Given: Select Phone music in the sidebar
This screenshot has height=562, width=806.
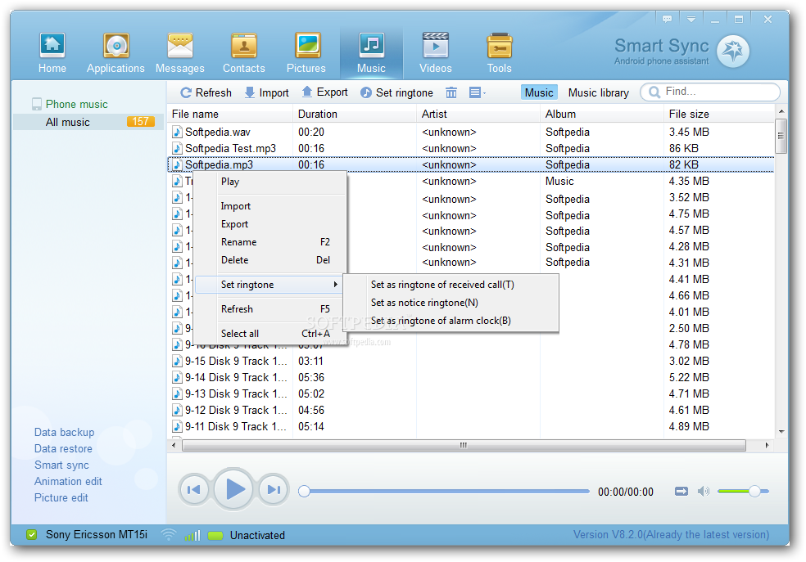Looking at the screenshot, I should point(77,104).
